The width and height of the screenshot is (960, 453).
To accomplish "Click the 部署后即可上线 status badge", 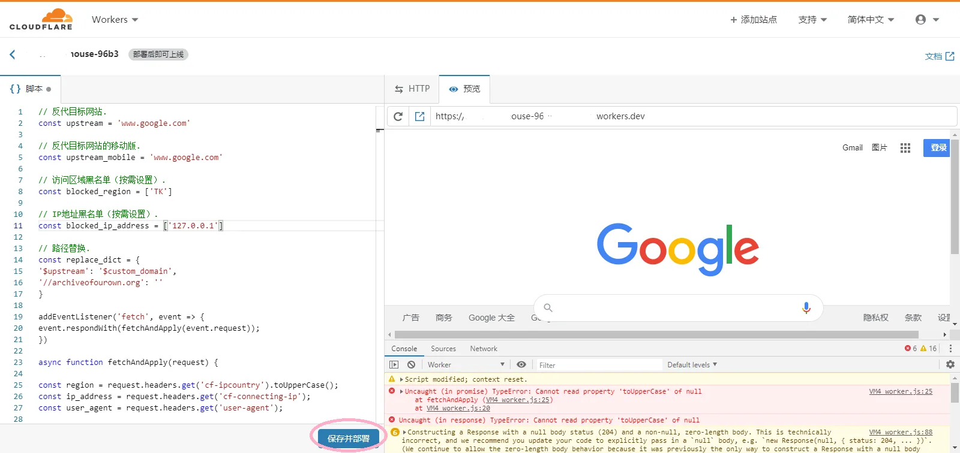I will (x=158, y=55).
